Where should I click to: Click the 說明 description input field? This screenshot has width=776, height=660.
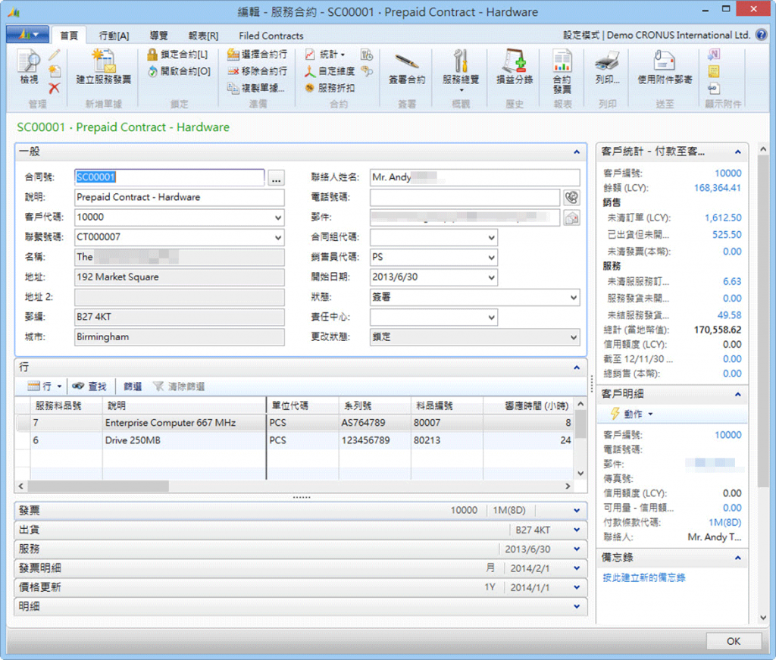point(180,197)
